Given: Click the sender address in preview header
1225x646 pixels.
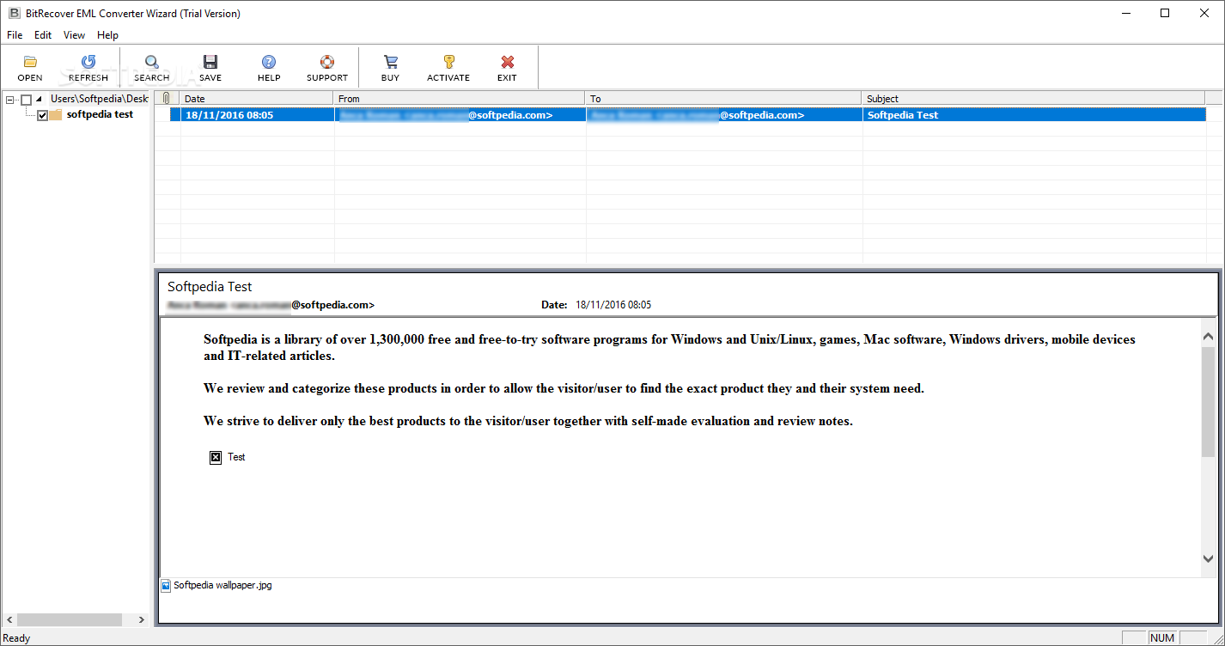Looking at the screenshot, I should coord(271,305).
